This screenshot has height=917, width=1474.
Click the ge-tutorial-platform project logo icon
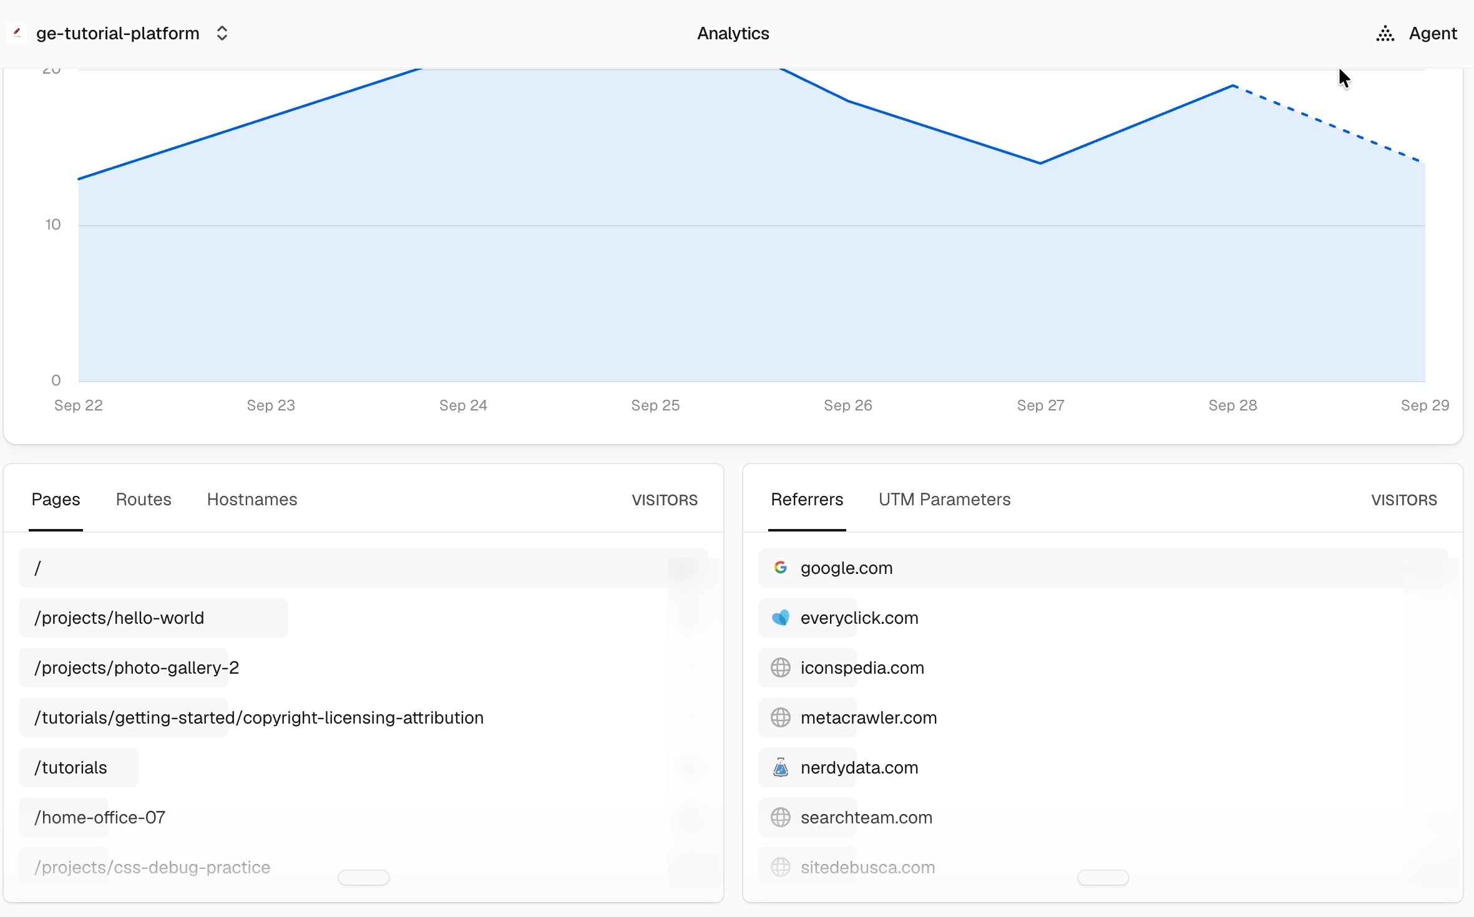point(17,33)
